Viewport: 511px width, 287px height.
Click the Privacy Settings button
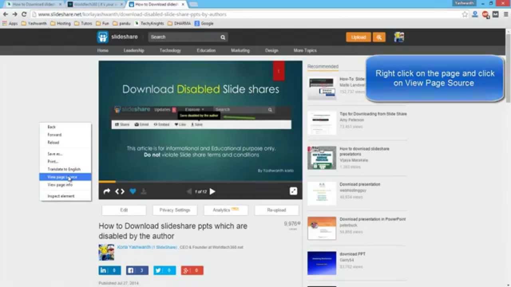[x=175, y=210]
